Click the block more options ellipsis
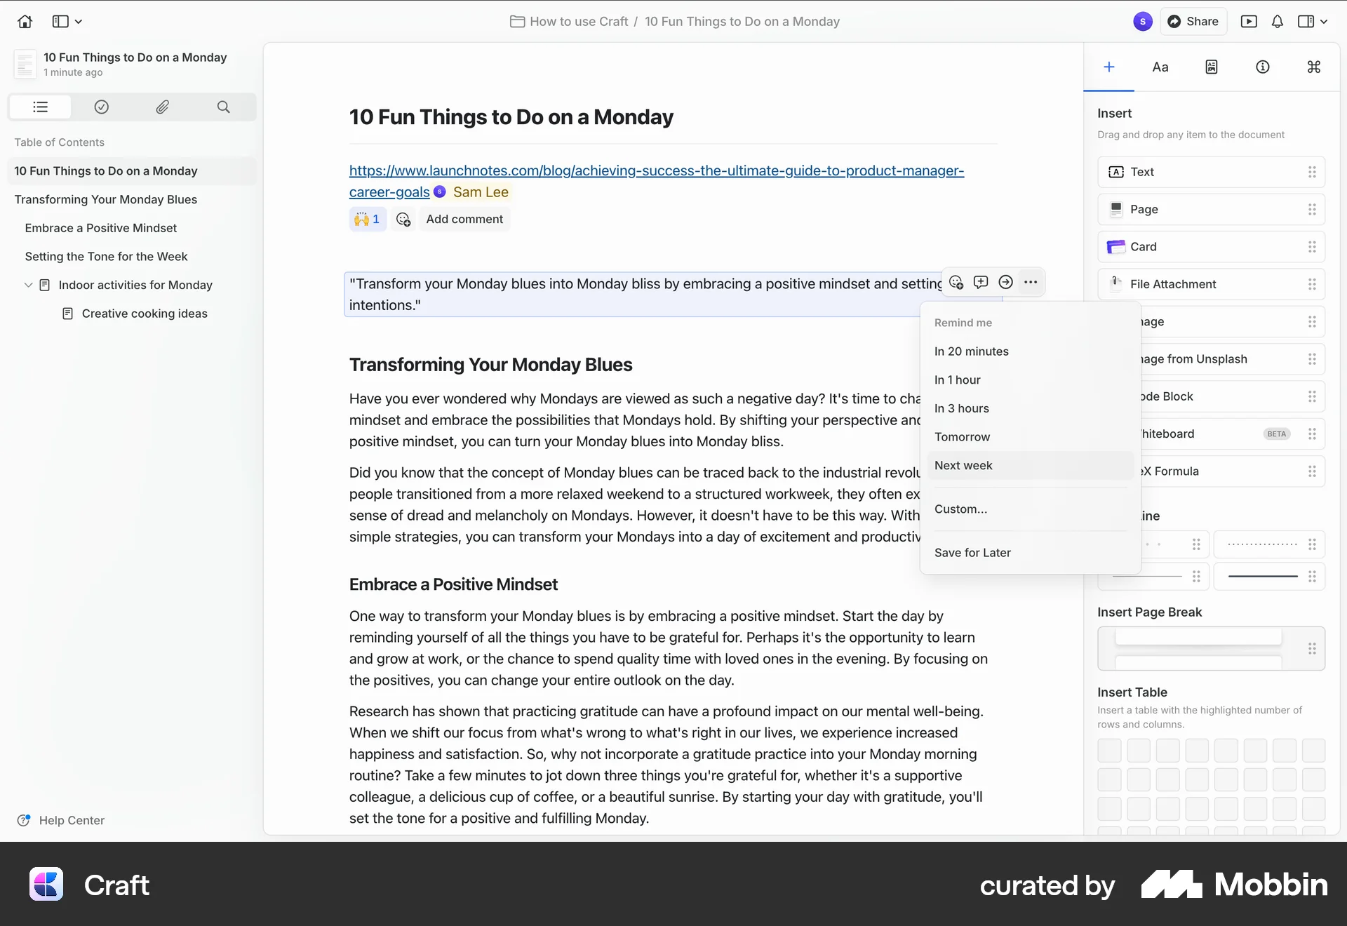1347x926 pixels. click(1030, 282)
